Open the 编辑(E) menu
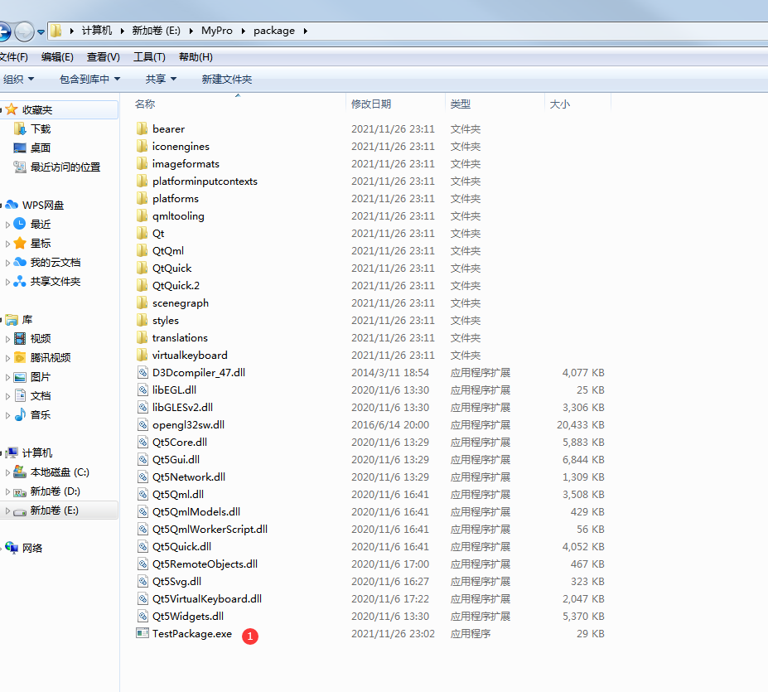This screenshot has height=692, width=768. click(x=57, y=57)
